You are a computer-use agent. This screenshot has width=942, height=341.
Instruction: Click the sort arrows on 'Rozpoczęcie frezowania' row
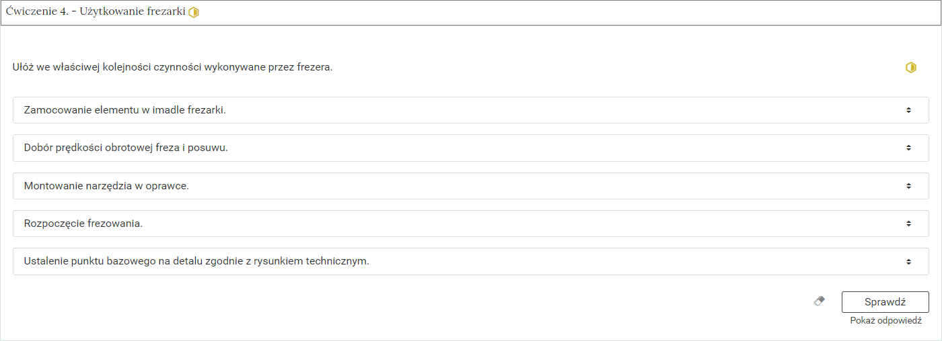click(908, 224)
